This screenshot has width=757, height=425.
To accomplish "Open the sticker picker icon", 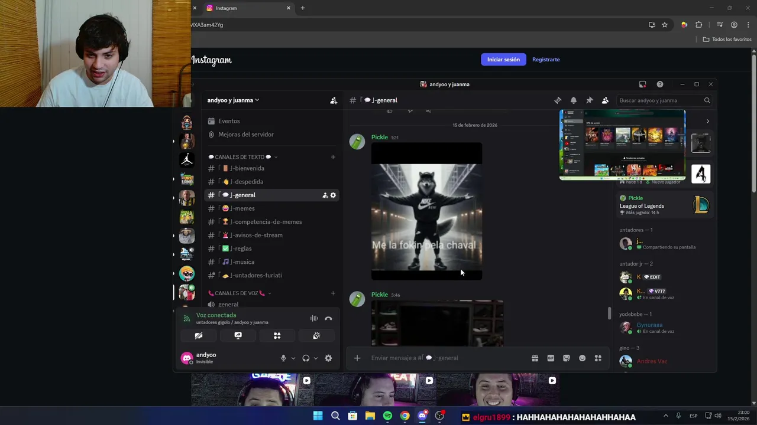I will (x=567, y=358).
